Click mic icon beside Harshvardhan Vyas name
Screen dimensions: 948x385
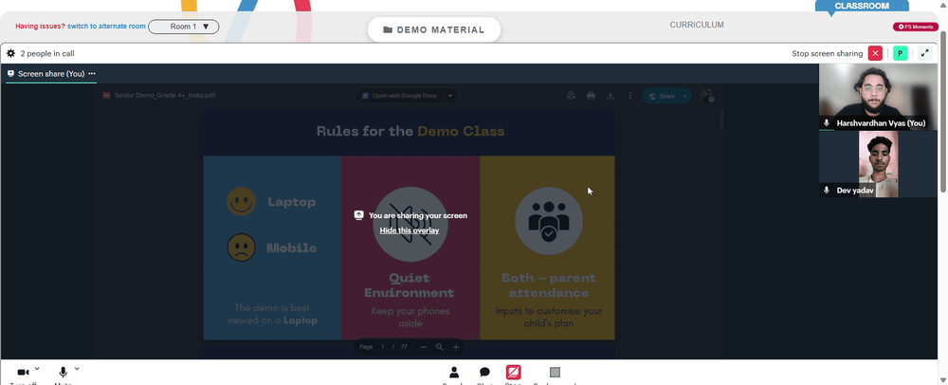tap(827, 122)
